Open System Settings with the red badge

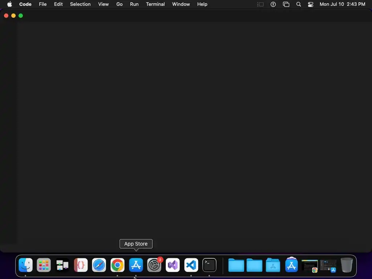tap(154, 265)
